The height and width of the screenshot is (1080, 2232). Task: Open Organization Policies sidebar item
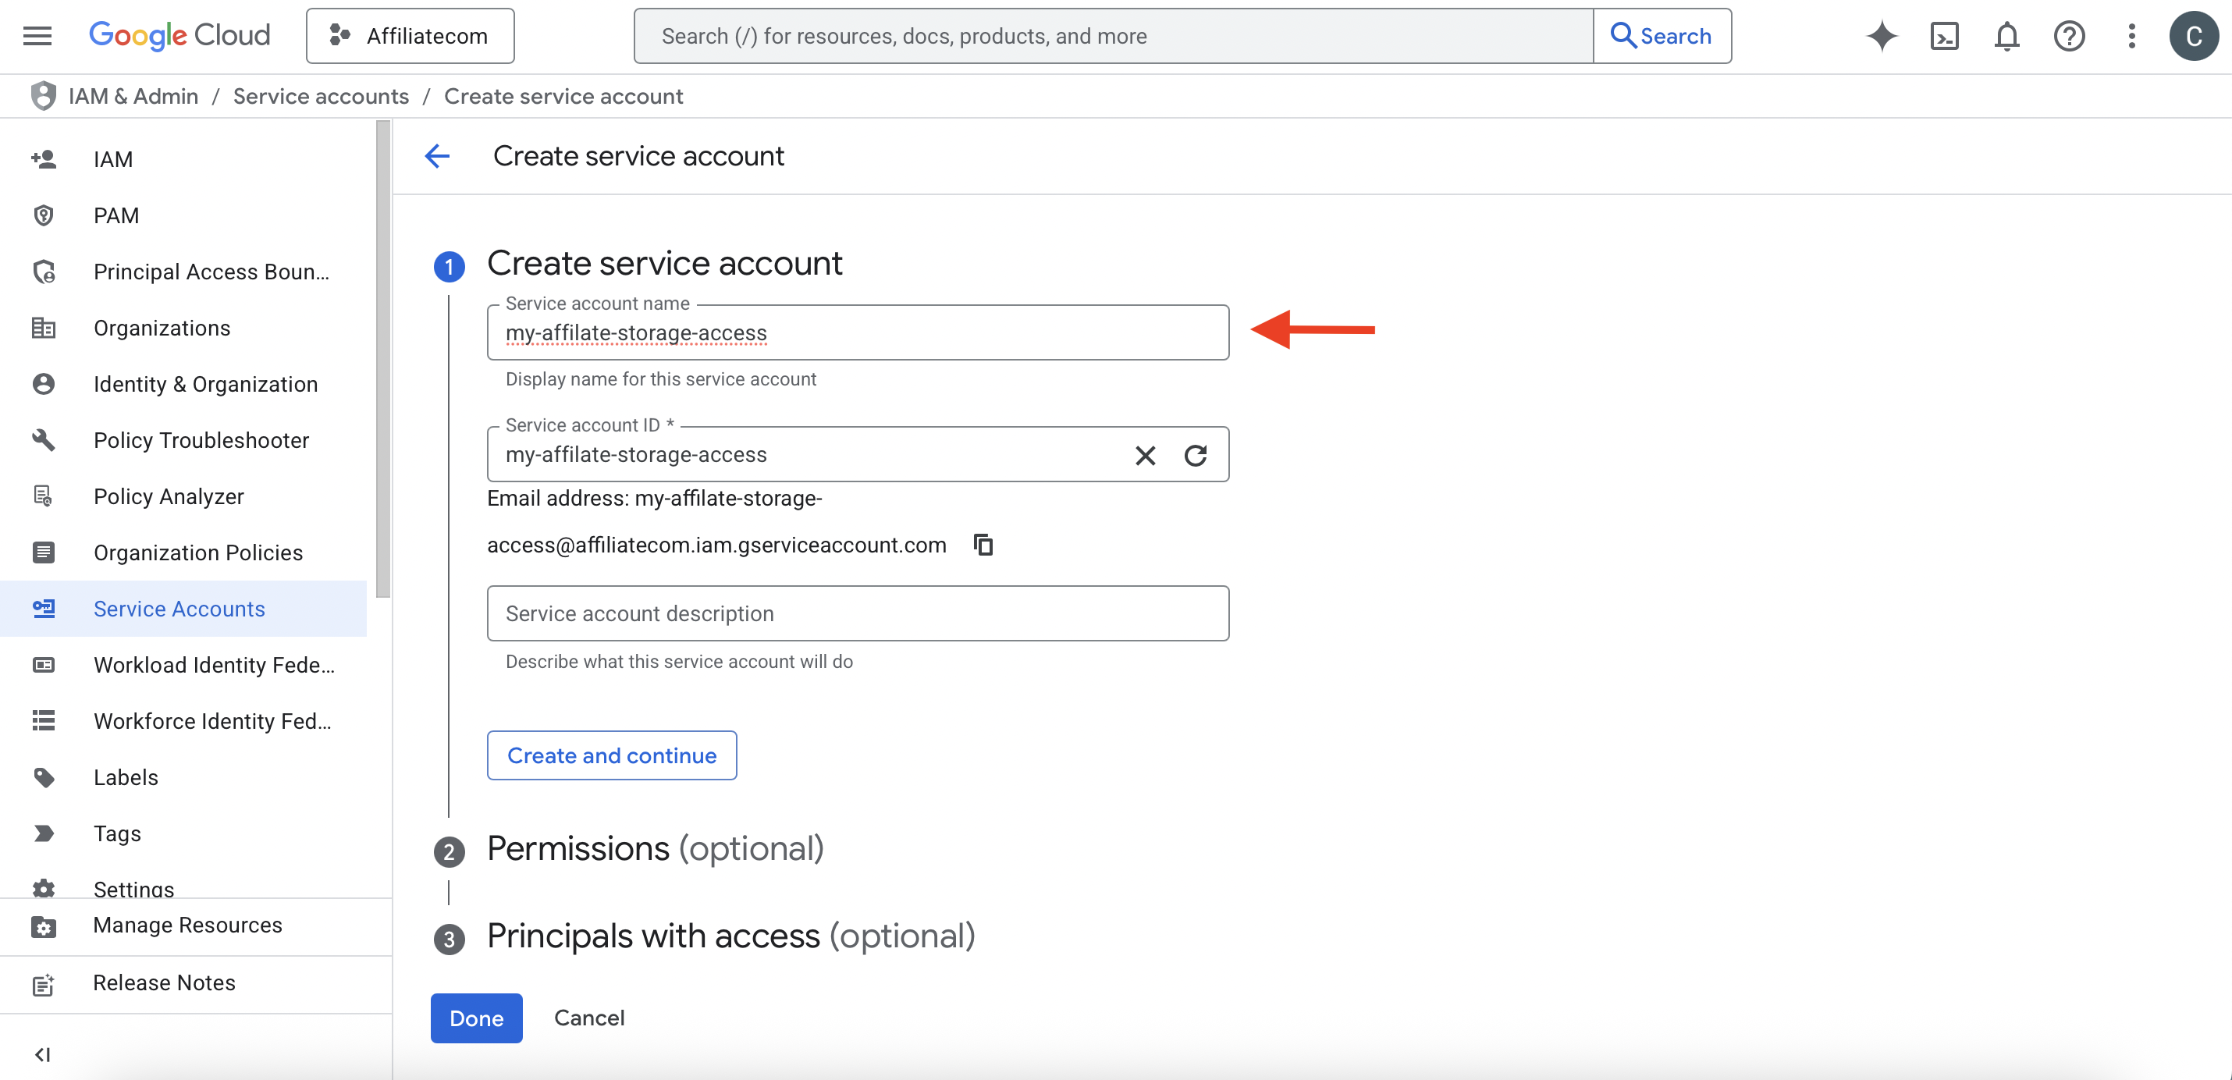183,552
